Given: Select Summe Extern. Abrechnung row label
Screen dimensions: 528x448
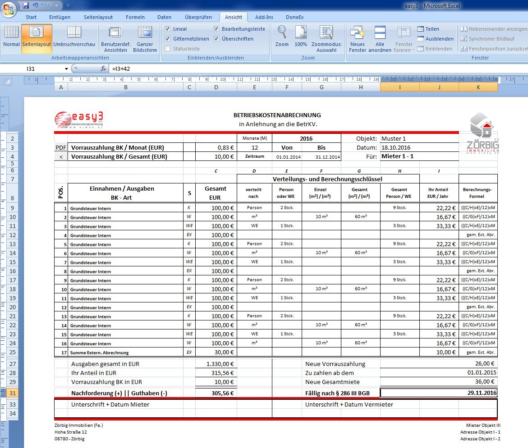Looking at the screenshot, I should (x=126, y=352).
